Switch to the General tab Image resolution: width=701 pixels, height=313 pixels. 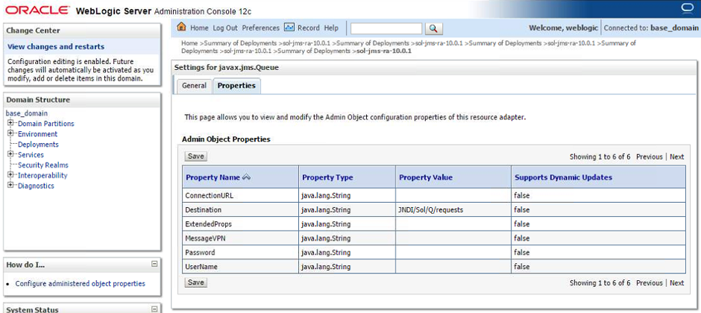coord(194,86)
